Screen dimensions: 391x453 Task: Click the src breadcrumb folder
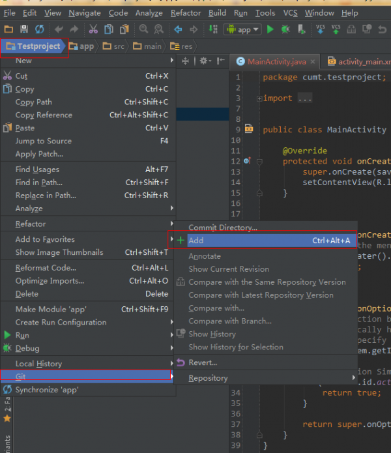(113, 46)
